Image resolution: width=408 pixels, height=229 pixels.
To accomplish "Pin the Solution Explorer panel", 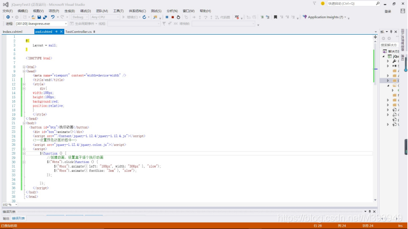I will click(x=391, y=32).
